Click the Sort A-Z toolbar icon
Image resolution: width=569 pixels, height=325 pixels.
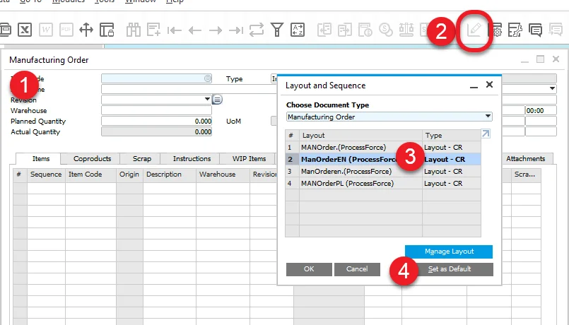pyautogui.click(x=298, y=30)
